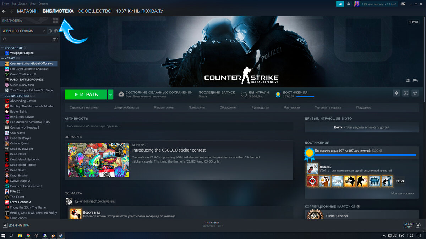Go to Сообщество tab
426x239 pixels.
point(94,11)
